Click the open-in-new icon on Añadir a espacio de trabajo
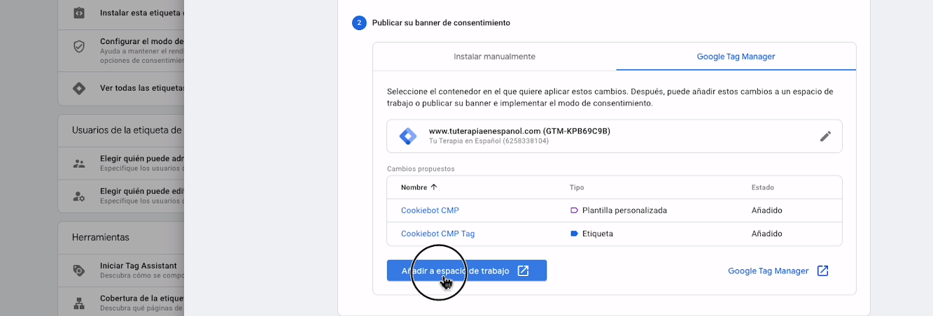This screenshot has width=933, height=316. coord(523,271)
